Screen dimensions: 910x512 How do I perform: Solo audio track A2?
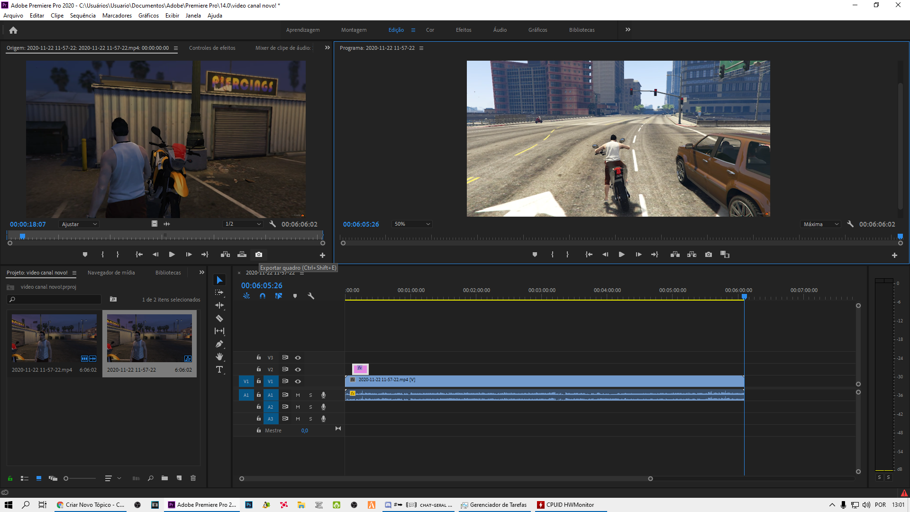tap(311, 407)
